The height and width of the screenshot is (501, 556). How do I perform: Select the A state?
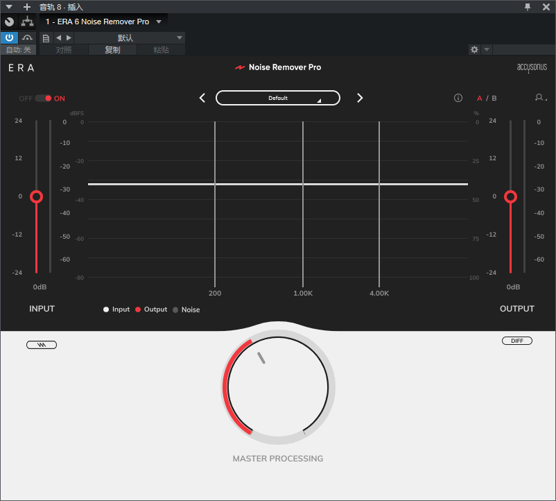point(480,99)
